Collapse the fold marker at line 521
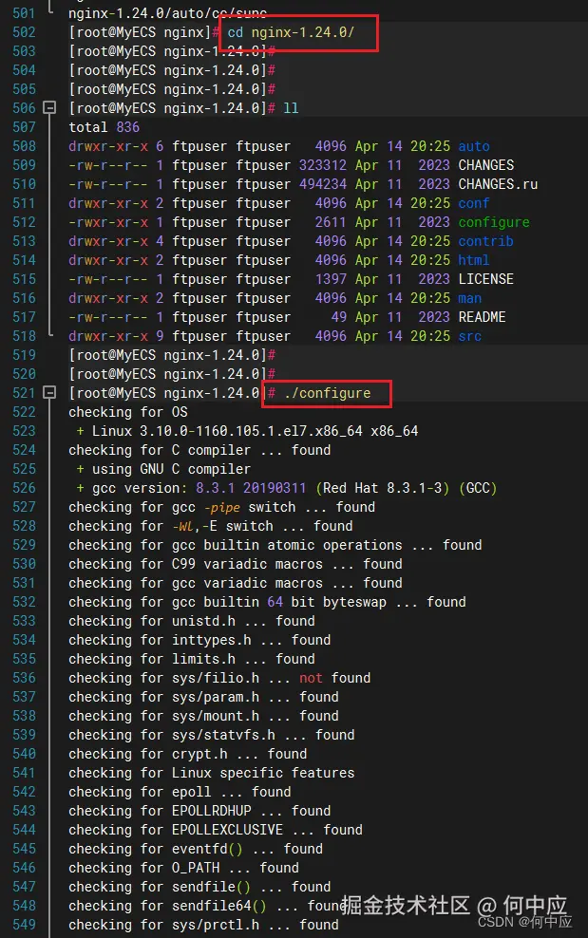Screen dimensions: 588x938 [49, 393]
